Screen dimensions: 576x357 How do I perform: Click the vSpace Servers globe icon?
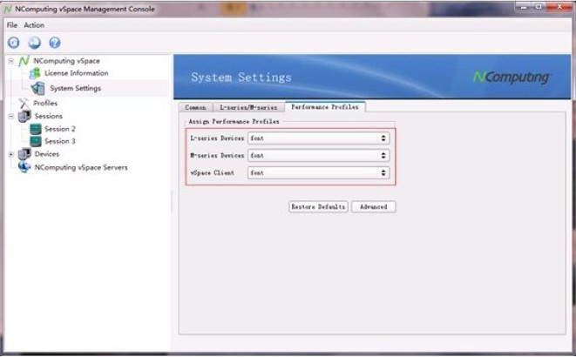point(24,167)
